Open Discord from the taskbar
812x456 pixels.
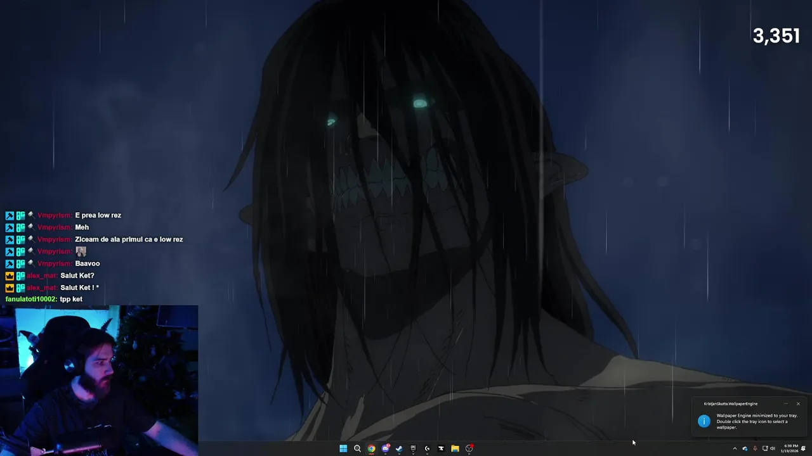(x=386, y=448)
